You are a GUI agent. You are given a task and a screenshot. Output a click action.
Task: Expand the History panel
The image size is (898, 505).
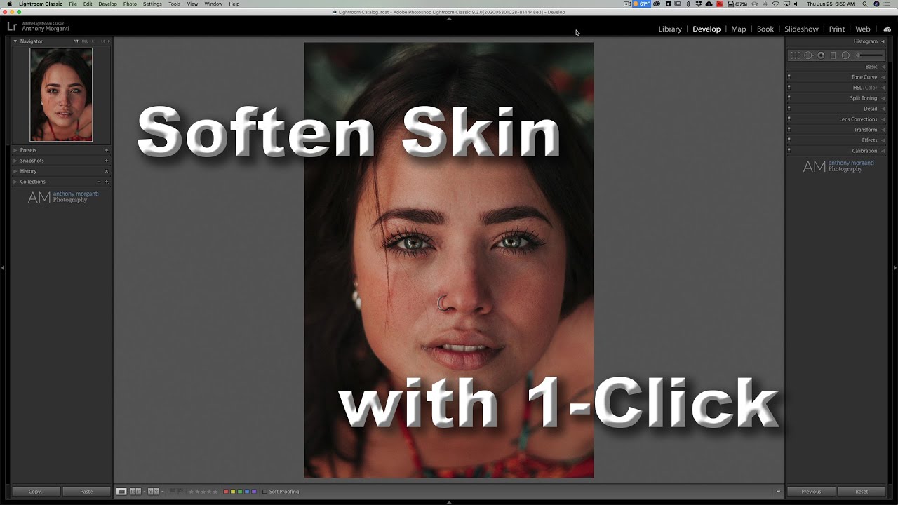click(15, 171)
